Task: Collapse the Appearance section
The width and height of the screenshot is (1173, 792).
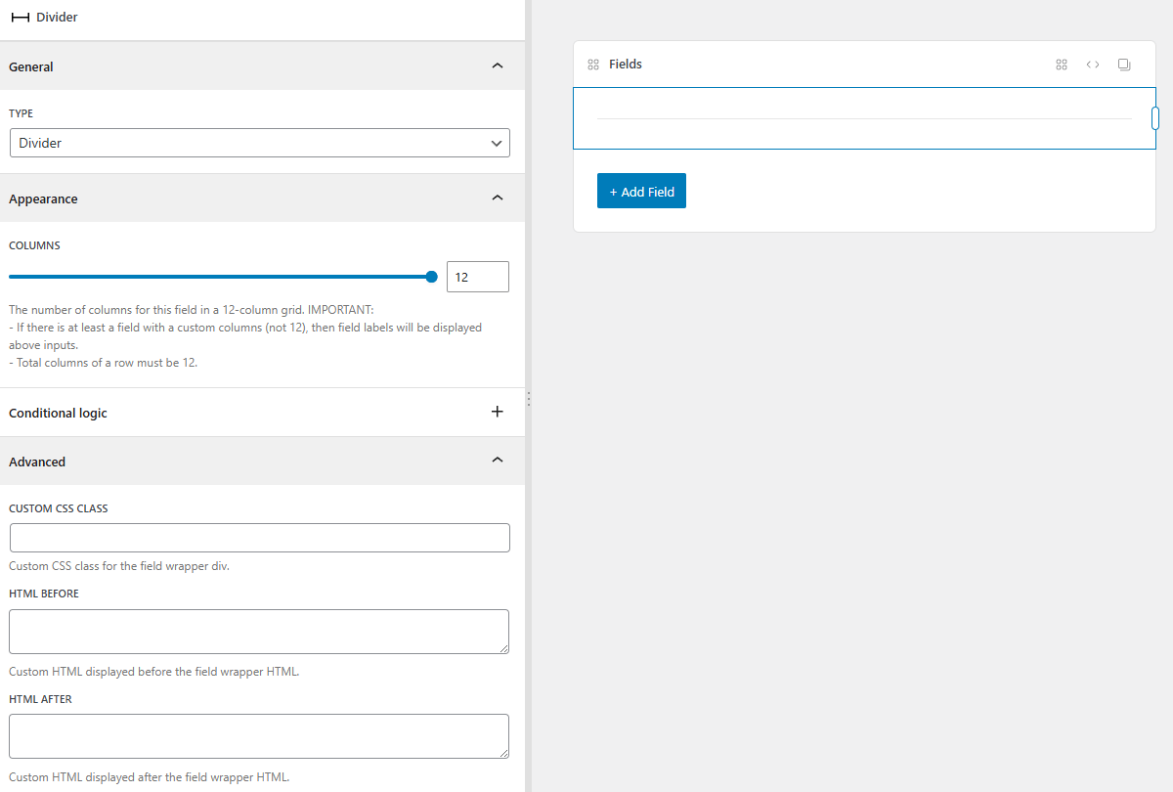Action: point(497,198)
